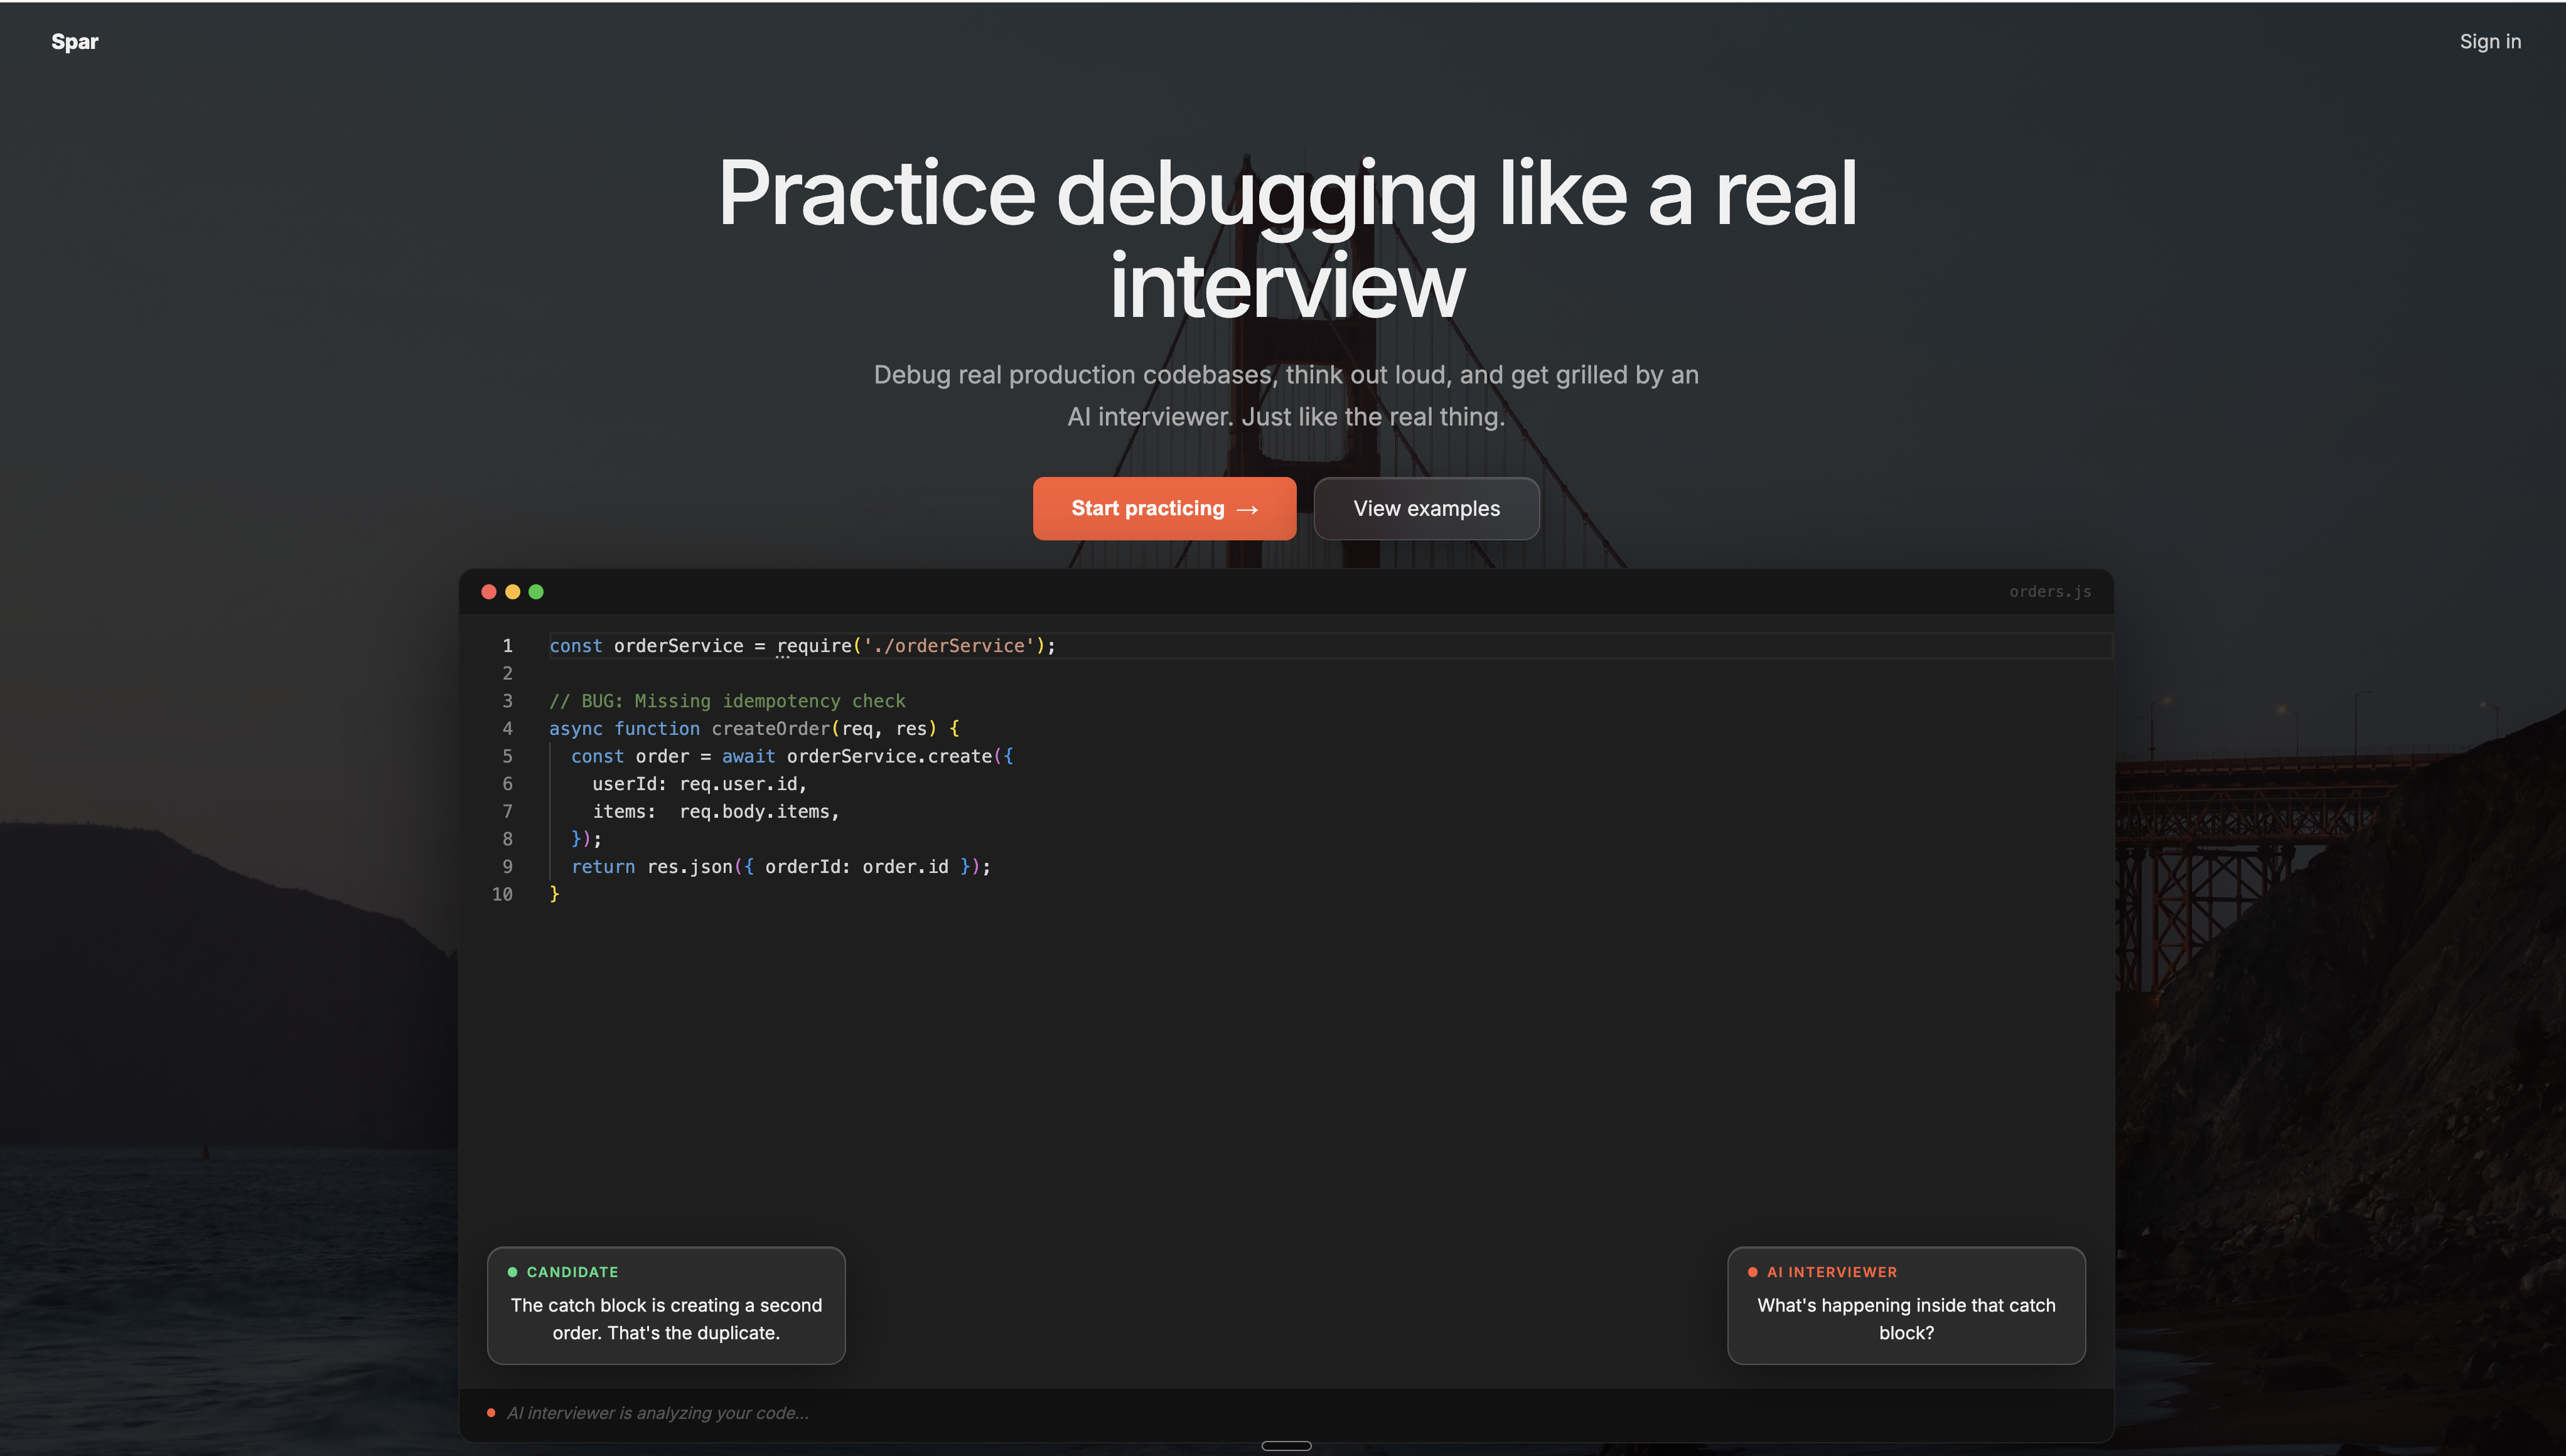Click the arrow in Start practicing button
This screenshot has height=1456, width=2566.
click(x=1247, y=510)
